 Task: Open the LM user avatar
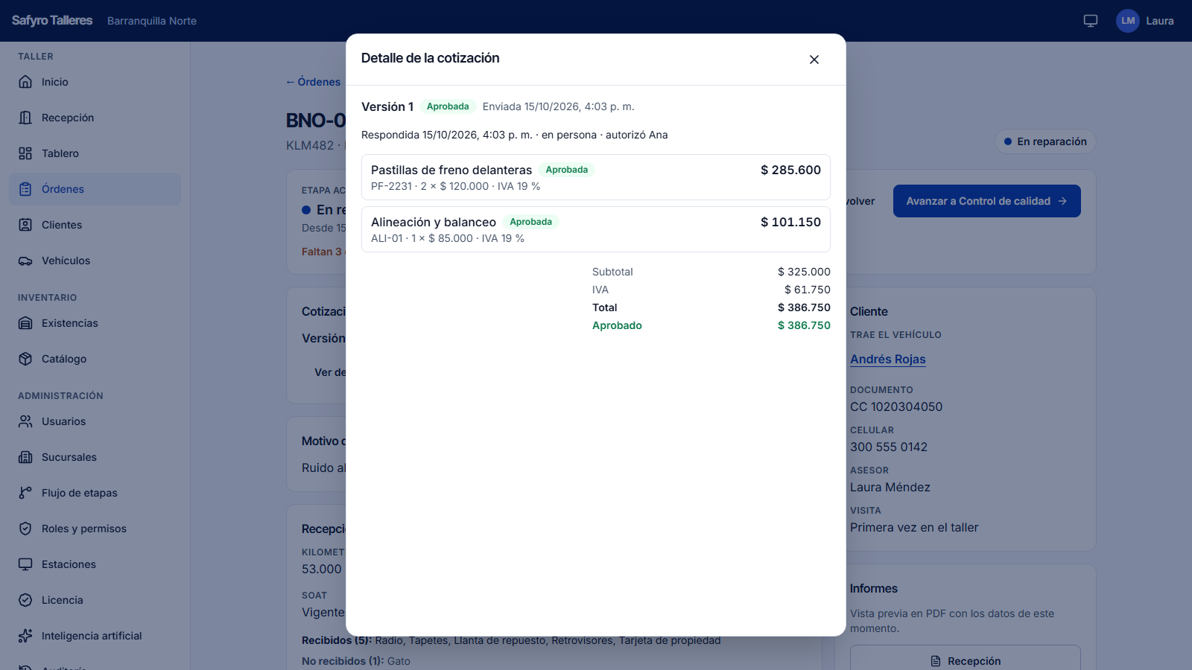[x=1128, y=21]
